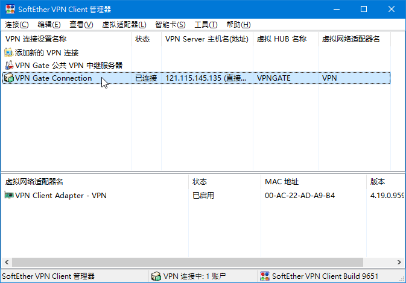Click the horizontal scrollbar right arrow
Screen dimensions: 406x283
pyautogui.click(x=400, y=263)
